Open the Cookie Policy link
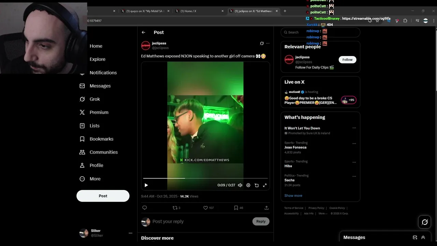Screen dimensions: 437x246 tap(337, 208)
